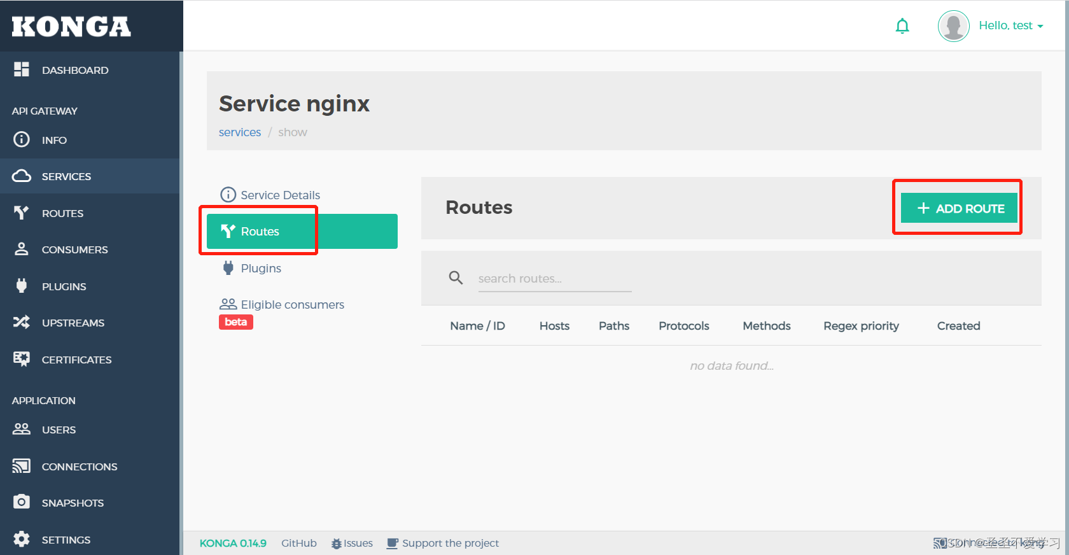The image size is (1069, 555).
Task: Click the red beta badge
Action: tap(236, 322)
